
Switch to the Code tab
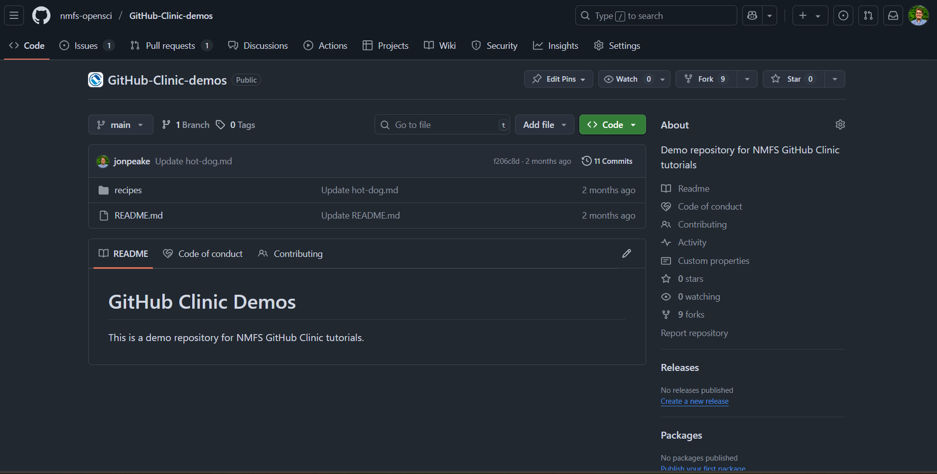tap(27, 45)
